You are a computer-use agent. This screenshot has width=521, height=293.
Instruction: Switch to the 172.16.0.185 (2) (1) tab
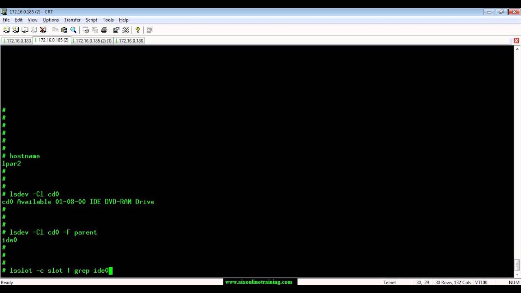pyautogui.click(x=92, y=41)
